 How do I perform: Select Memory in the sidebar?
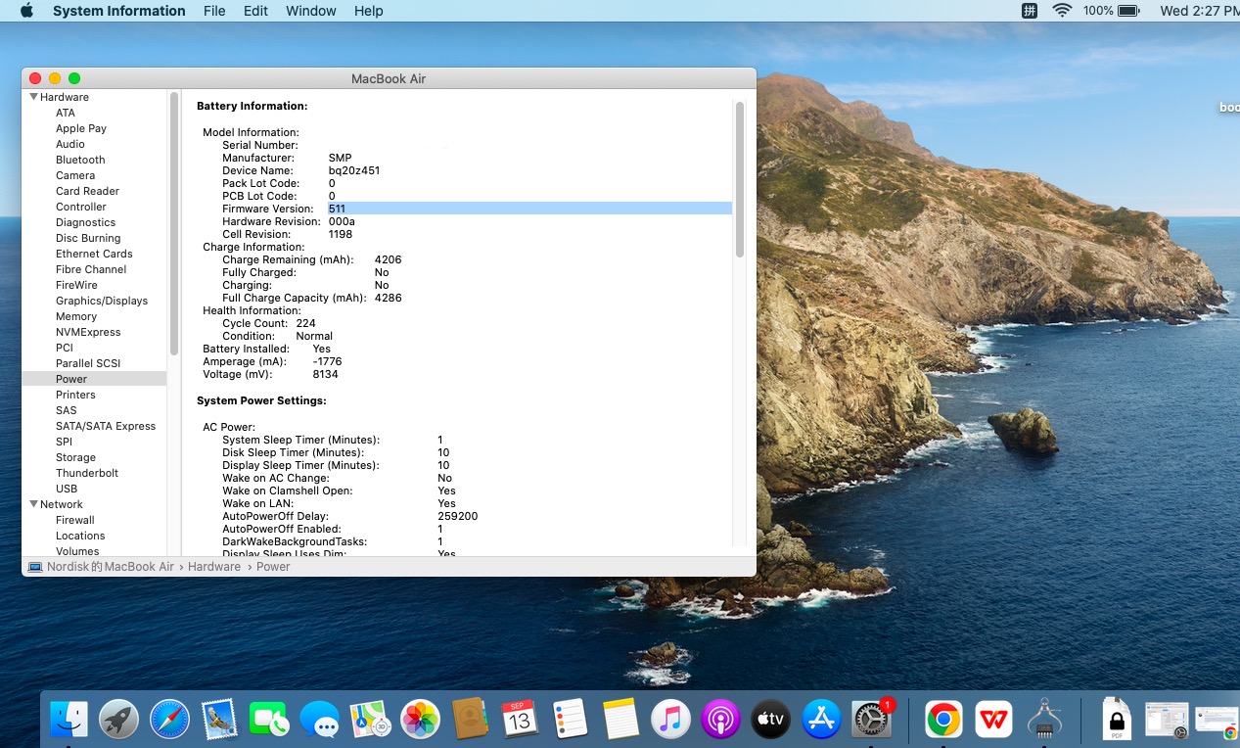tap(76, 316)
